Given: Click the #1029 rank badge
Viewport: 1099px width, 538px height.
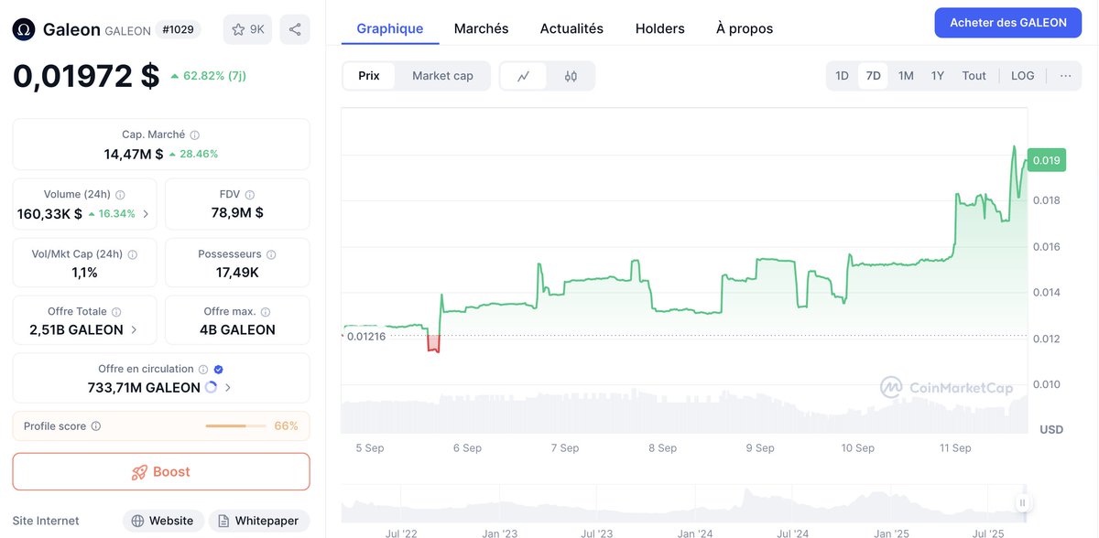Looking at the screenshot, I should click(x=178, y=29).
